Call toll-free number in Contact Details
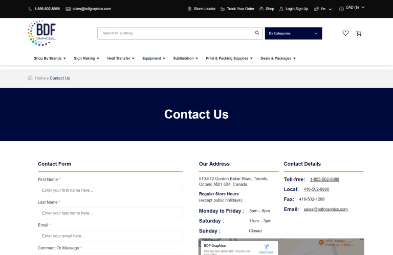393x255 pixels. [324, 180]
